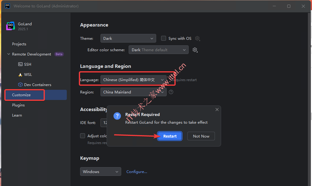The height and width of the screenshot is (186, 312).
Task: Click the 2025.1 version text
Action: (23, 29)
